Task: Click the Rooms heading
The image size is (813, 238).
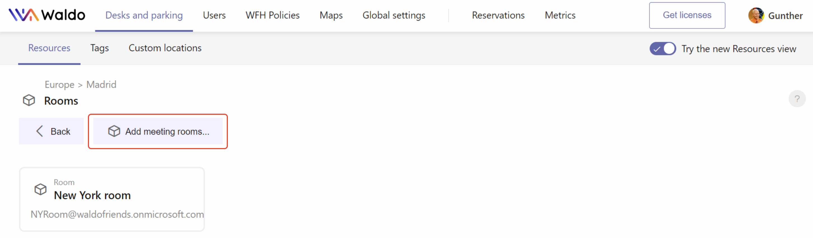Action: point(61,101)
